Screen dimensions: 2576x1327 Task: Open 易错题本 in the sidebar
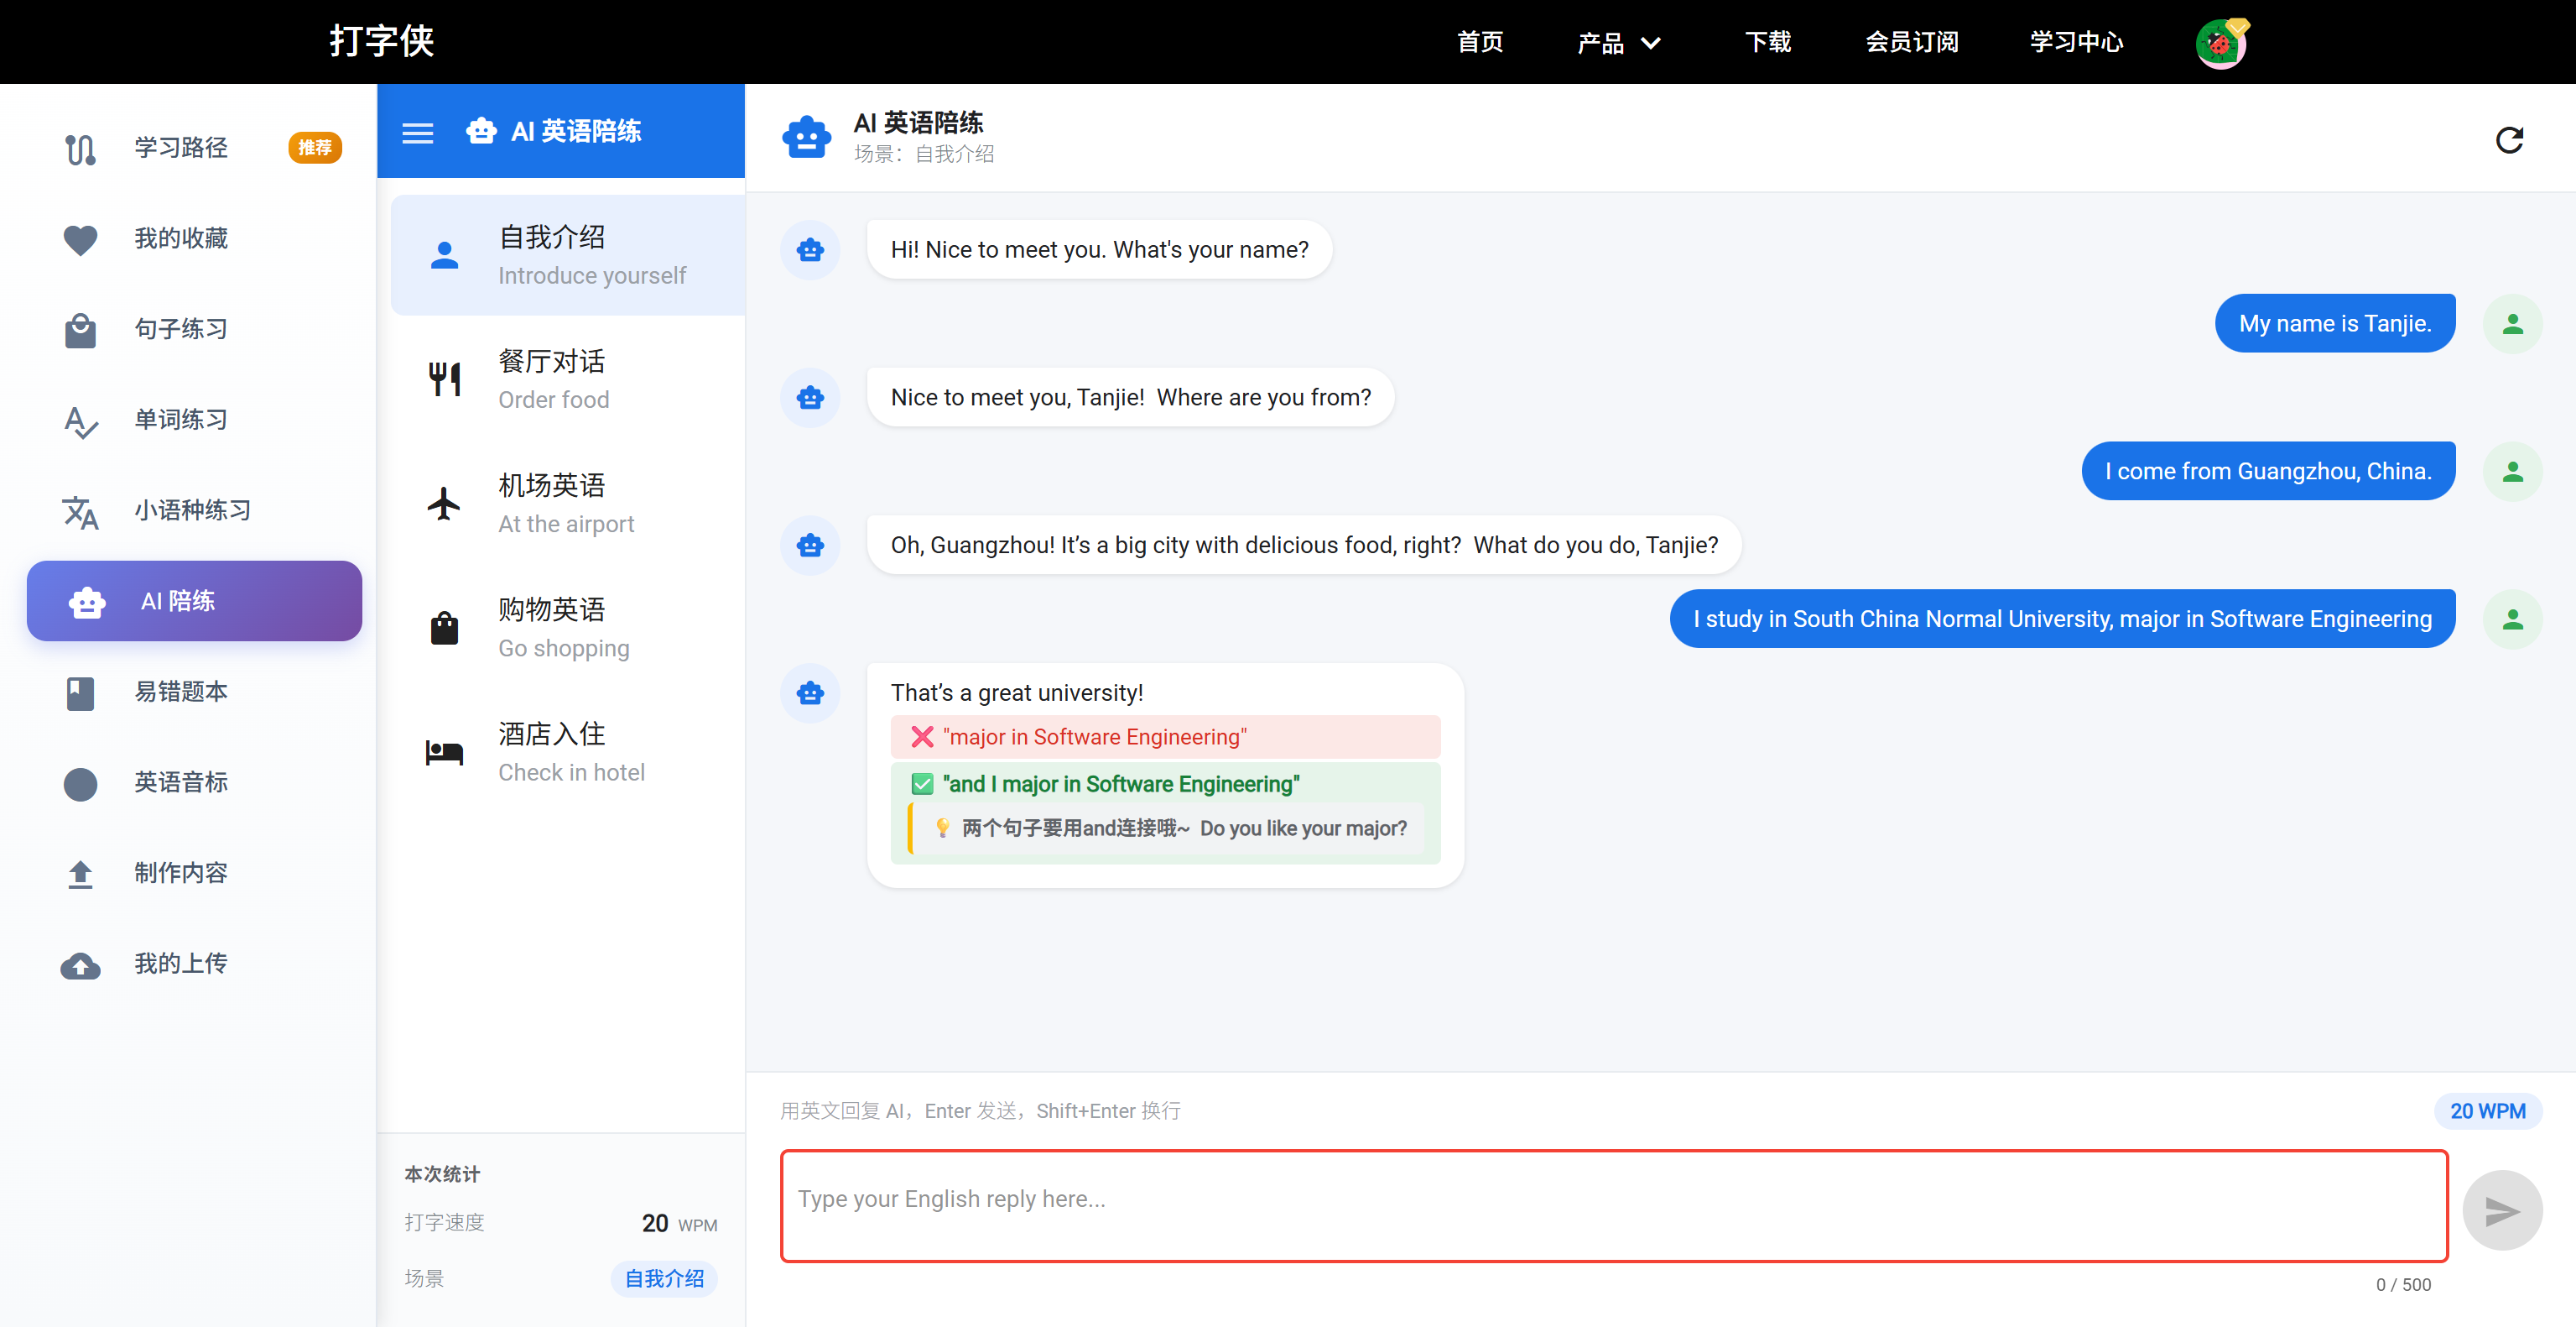point(182,692)
